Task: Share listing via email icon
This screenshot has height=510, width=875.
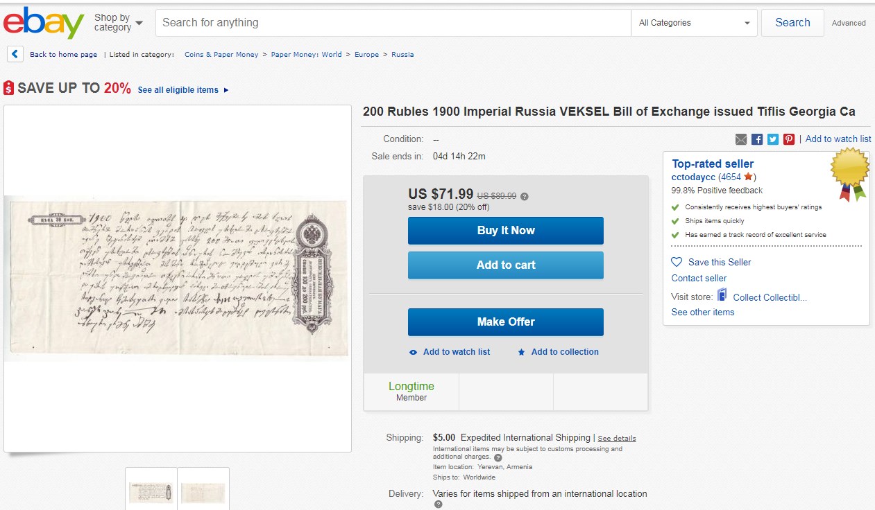Action: [741, 139]
